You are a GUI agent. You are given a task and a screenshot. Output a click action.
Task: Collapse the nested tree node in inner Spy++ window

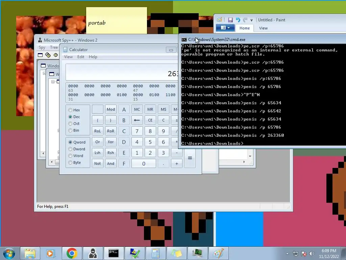point(53,82)
